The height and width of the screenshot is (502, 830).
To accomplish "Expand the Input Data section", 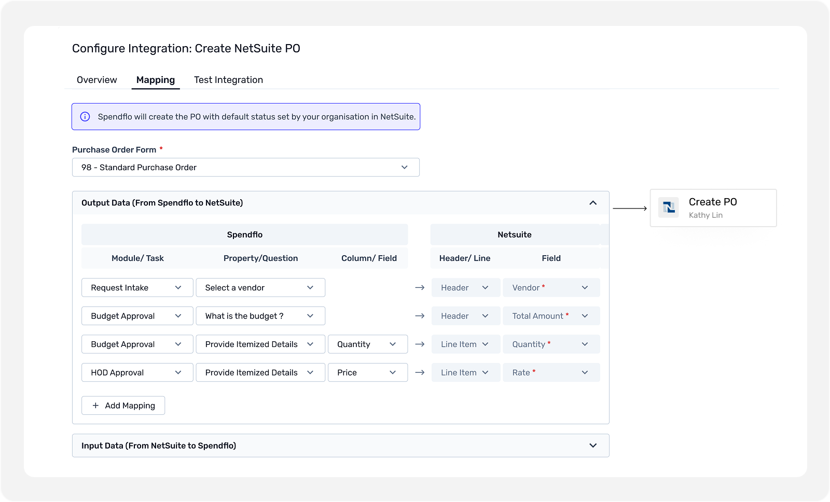I will tap(593, 445).
